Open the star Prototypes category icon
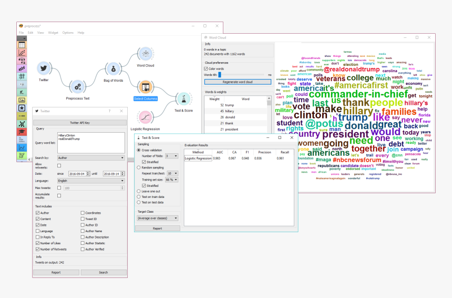This screenshot has height=298, width=452. (22, 108)
